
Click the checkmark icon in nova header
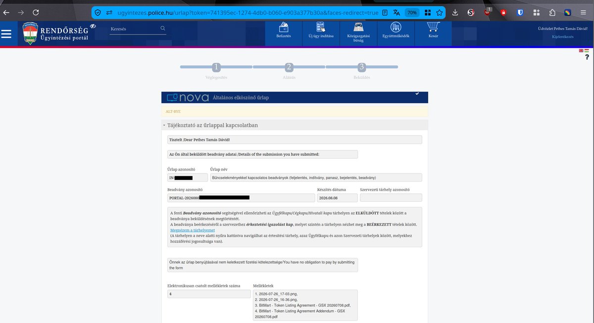pyautogui.click(x=417, y=93)
